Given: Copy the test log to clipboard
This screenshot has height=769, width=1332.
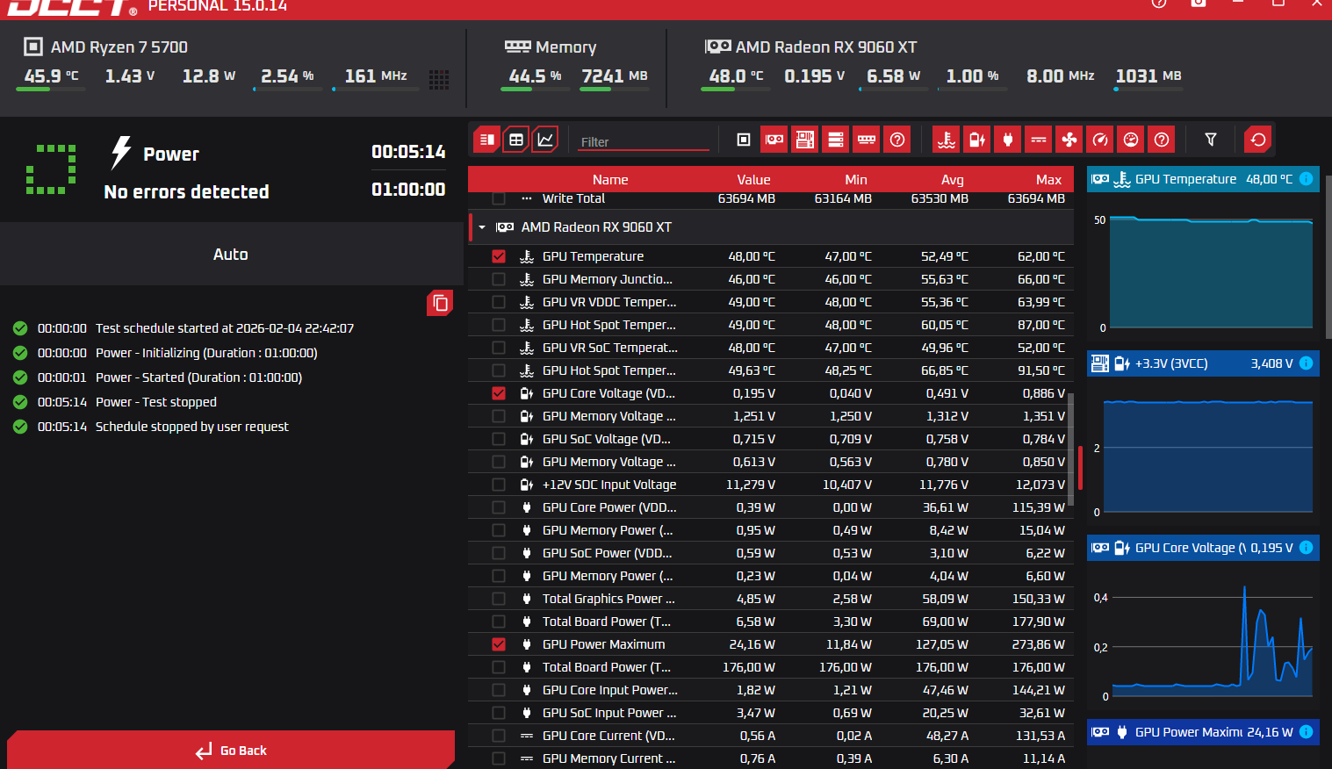Looking at the screenshot, I should 440,303.
